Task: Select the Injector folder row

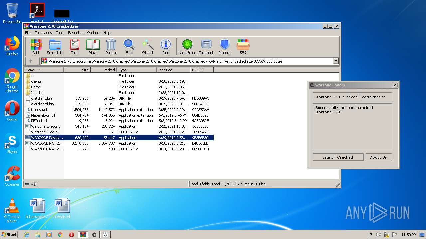Action: click(x=119, y=93)
